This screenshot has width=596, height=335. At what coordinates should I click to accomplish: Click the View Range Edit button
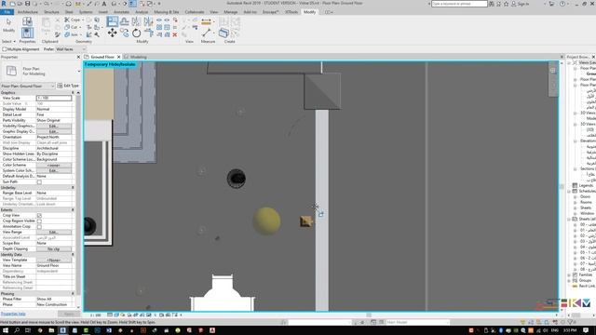(x=54, y=232)
